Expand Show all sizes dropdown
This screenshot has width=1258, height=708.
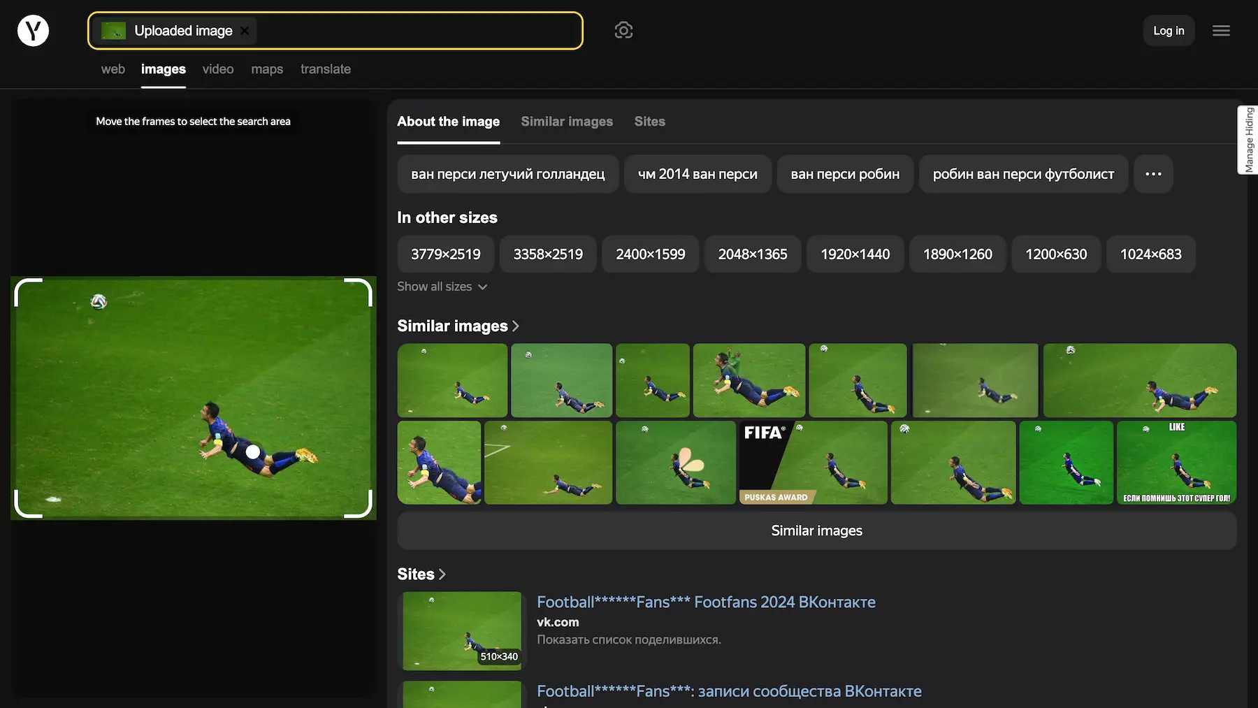tap(442, 287)
